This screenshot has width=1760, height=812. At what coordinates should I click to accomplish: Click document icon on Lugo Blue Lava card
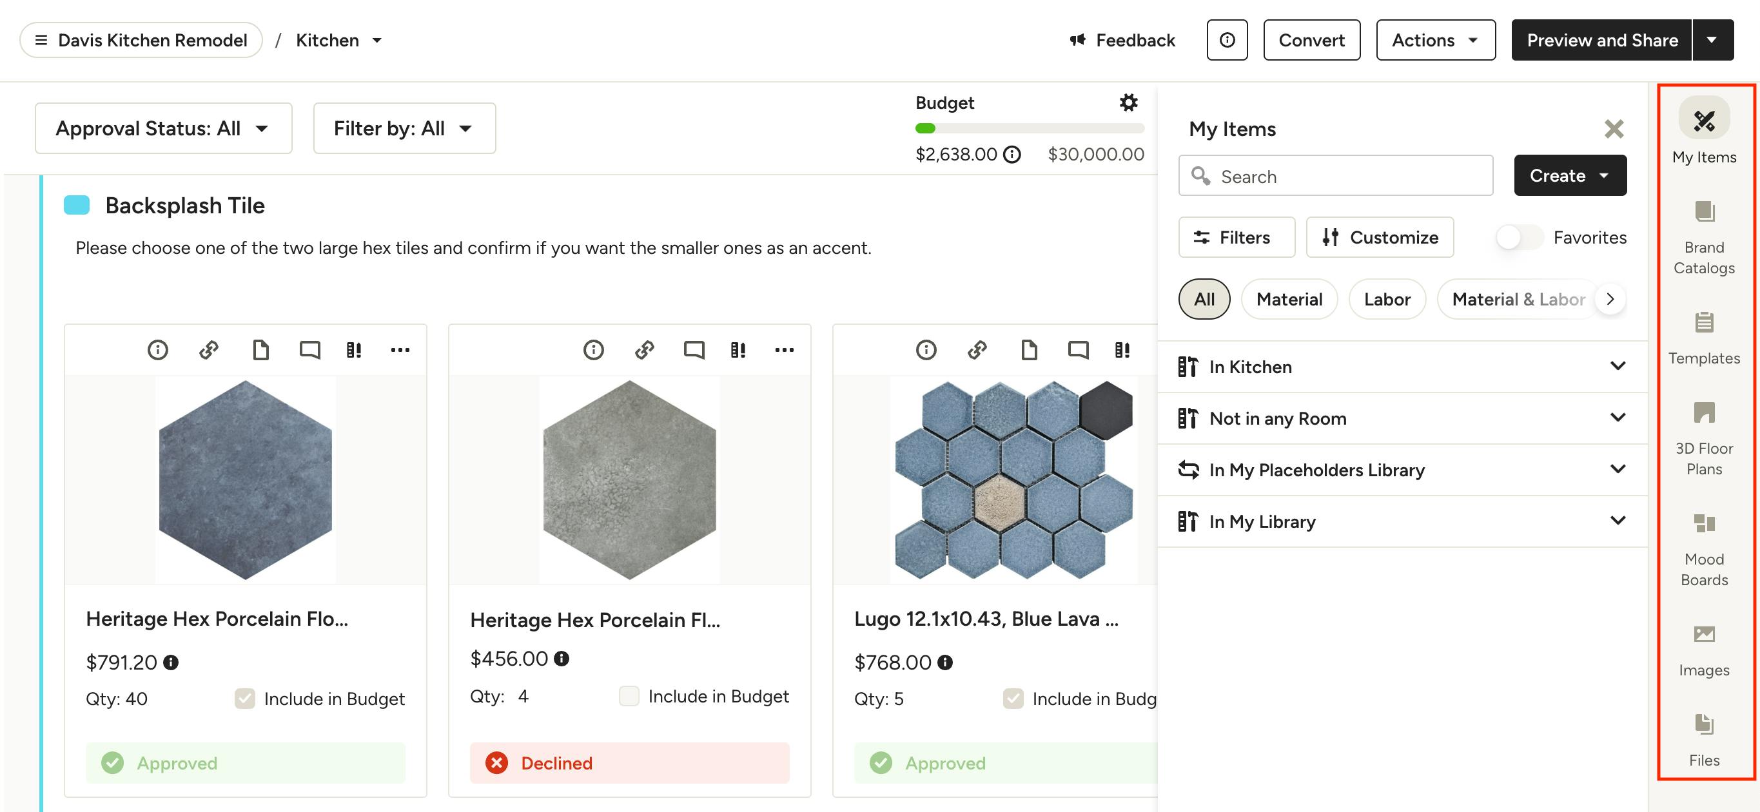[1028, 350]
